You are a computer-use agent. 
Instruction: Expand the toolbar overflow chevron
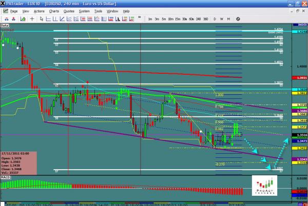tap(140, 18)
